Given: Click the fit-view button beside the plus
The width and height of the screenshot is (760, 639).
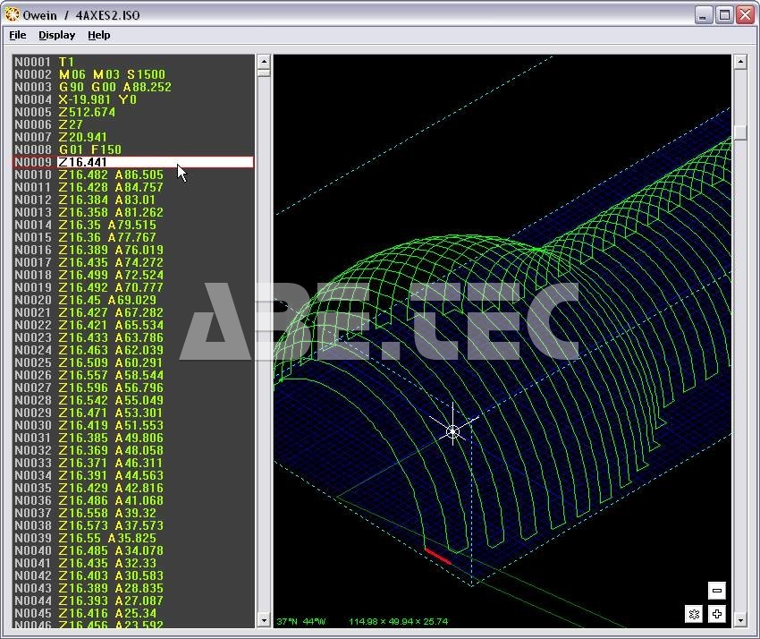Looking at the screenshot, I should [694, 614].
